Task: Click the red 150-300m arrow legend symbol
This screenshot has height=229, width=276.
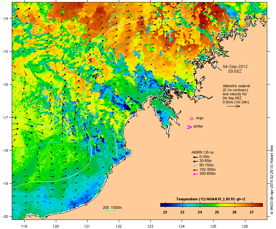Action: pos(195,170)
